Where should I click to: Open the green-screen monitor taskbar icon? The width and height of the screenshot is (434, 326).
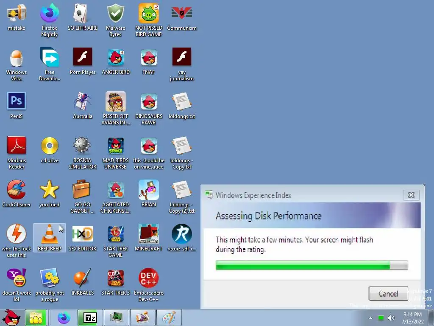[117, 318]
